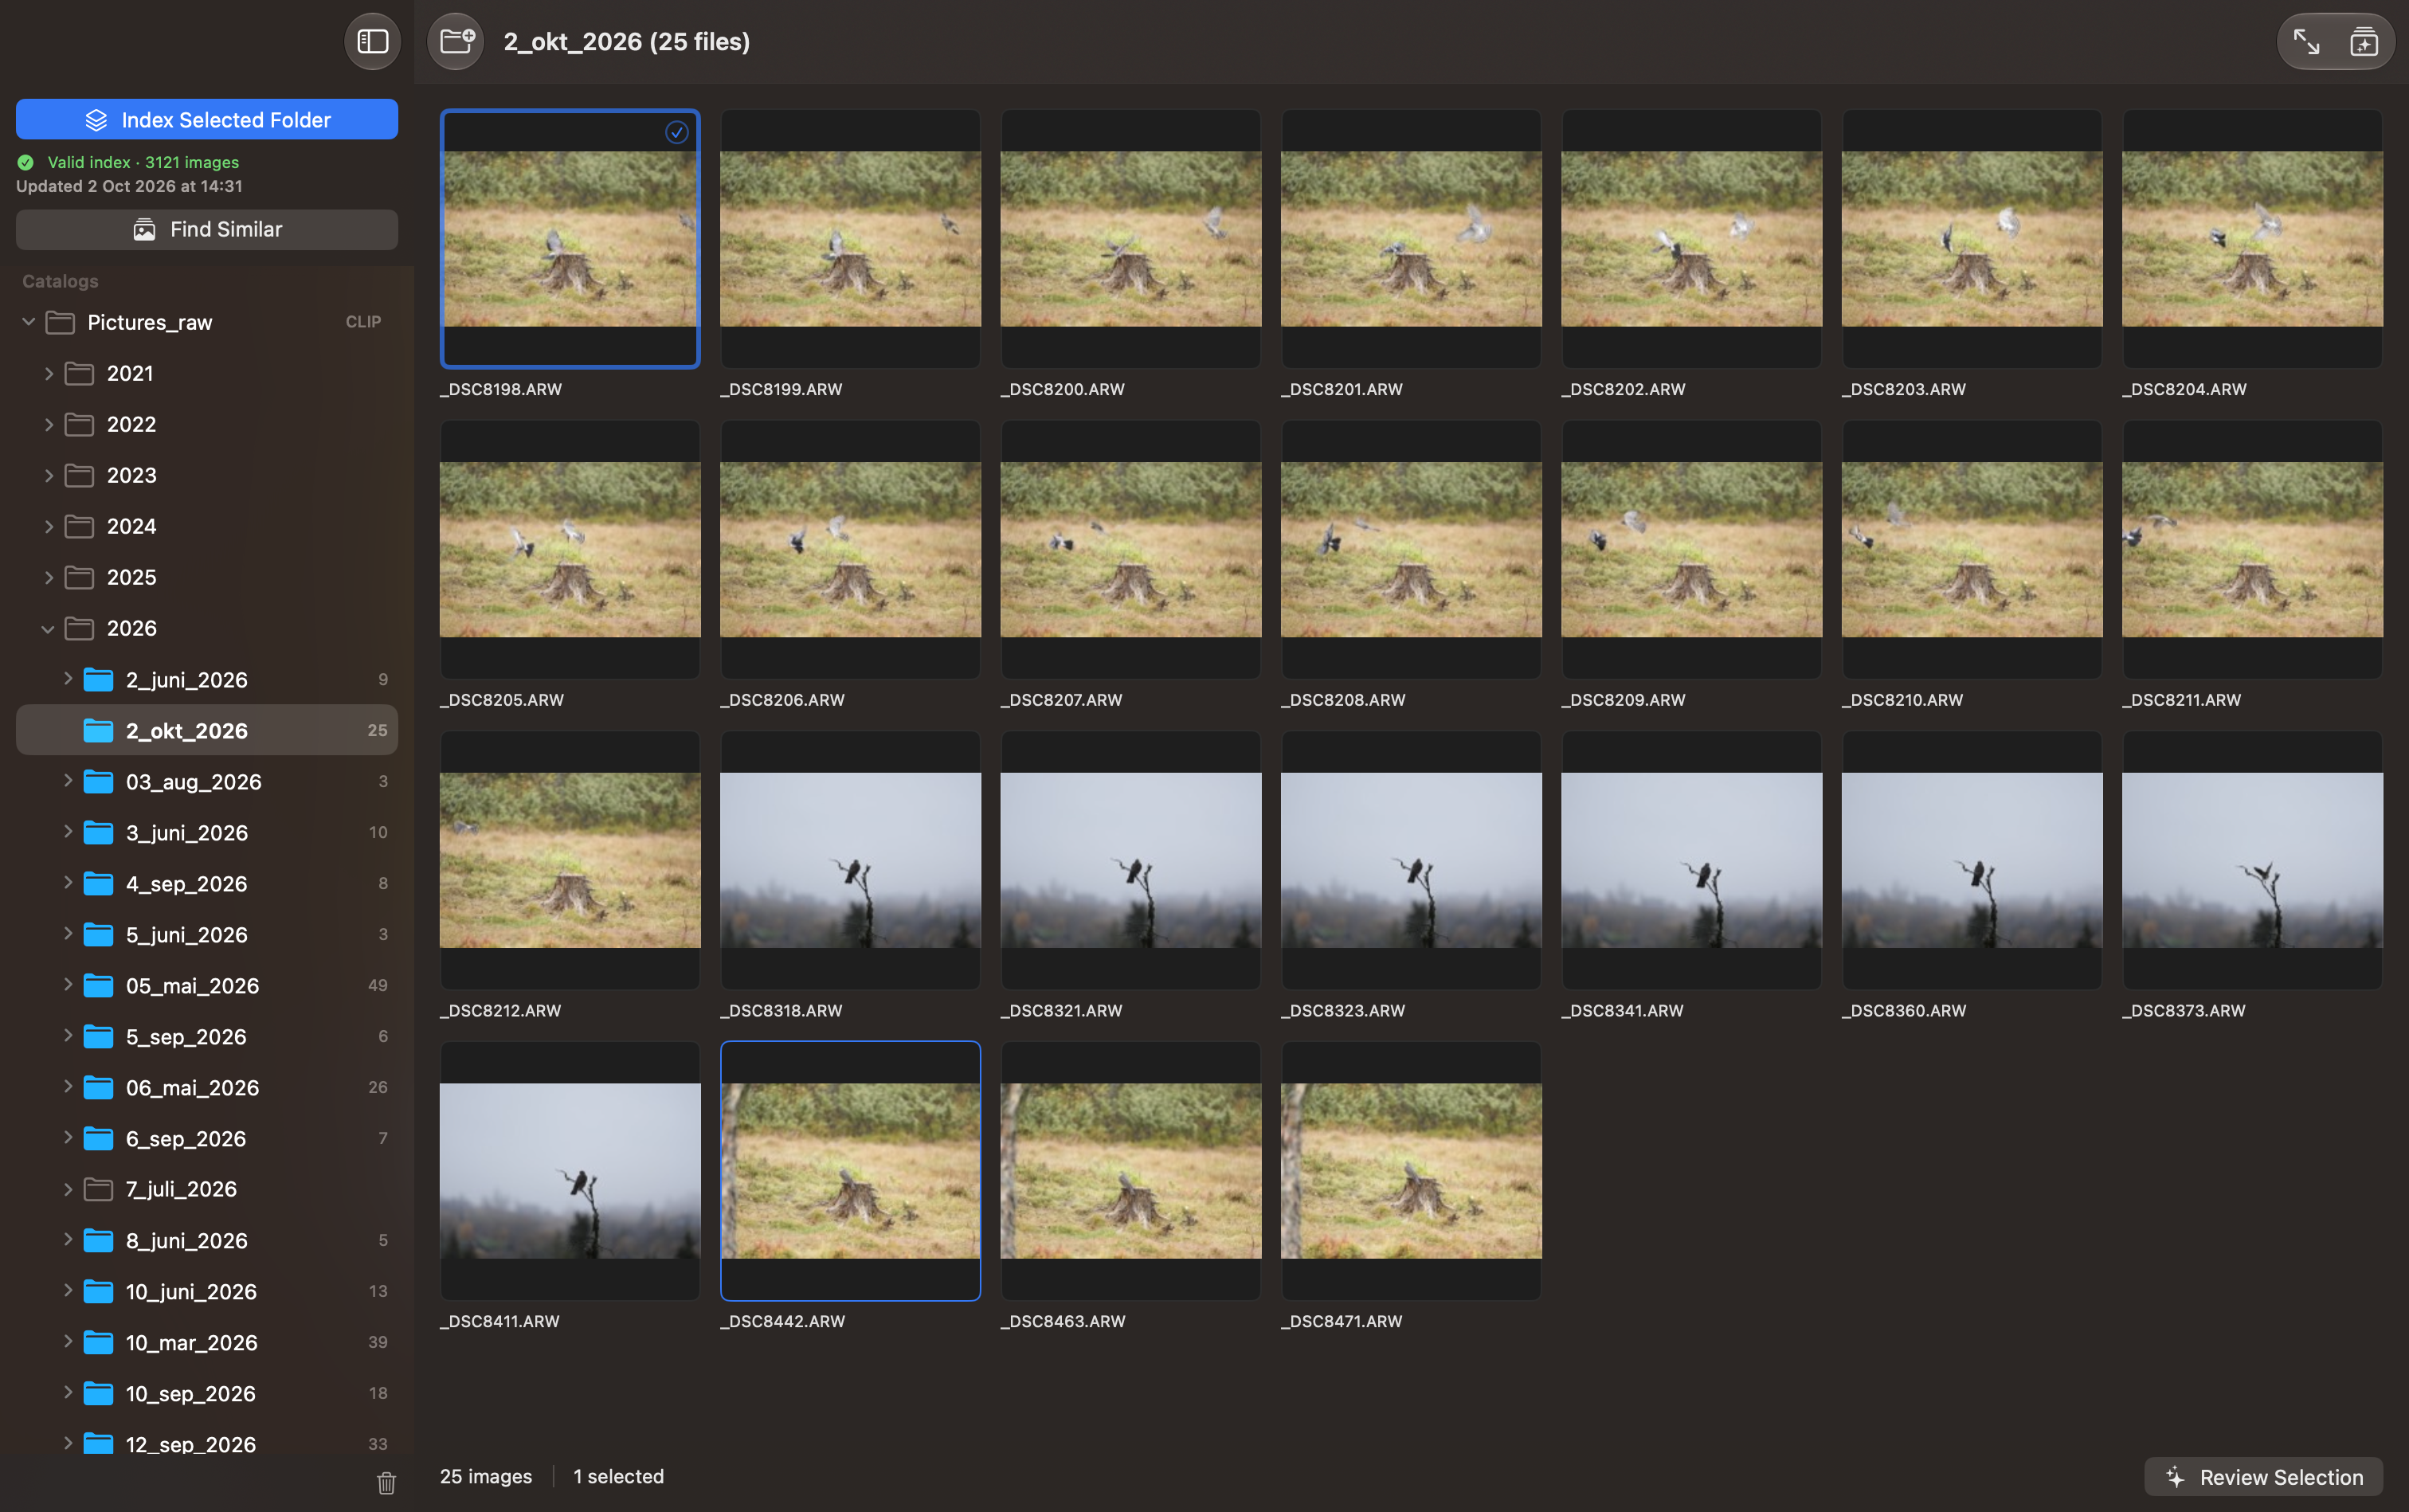Select thumbnail _DSC8373.ARW
2409x1512 pixels.
tap(2252, 860)
